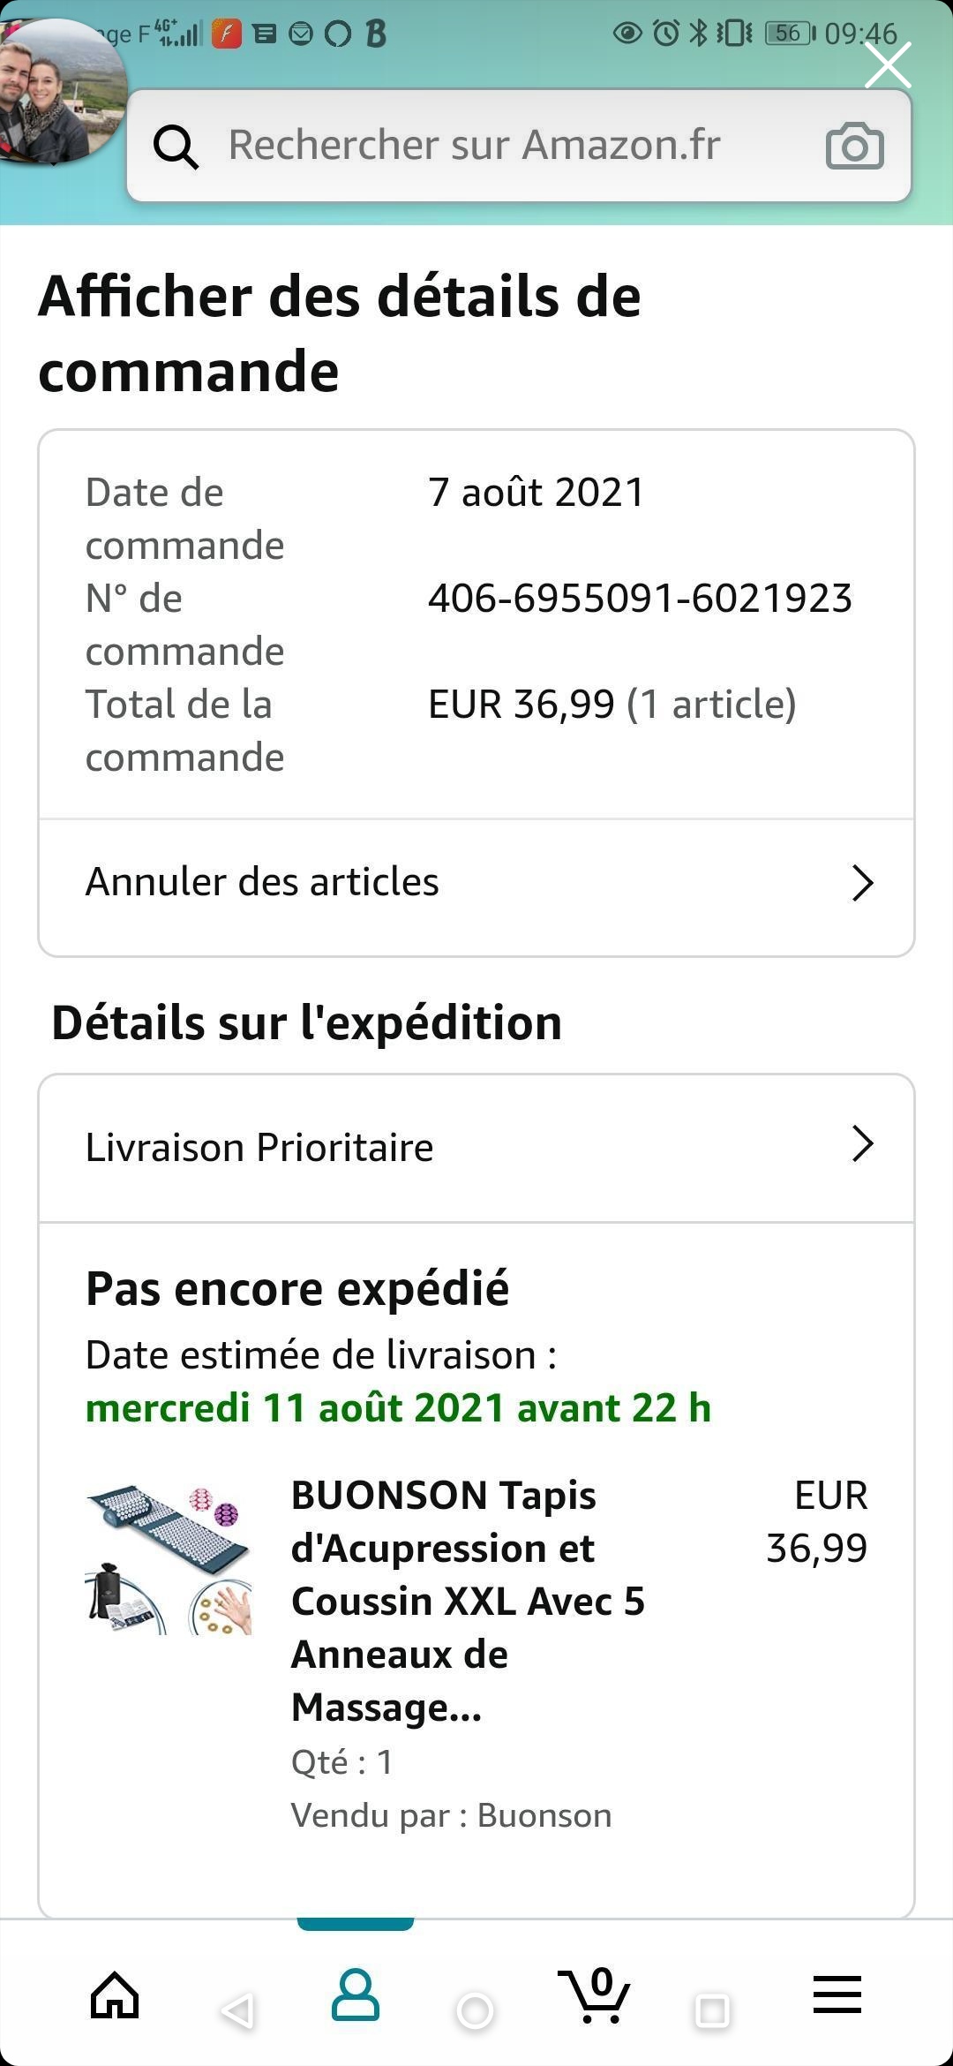Open camera search in search bar
Screen dimensions: 953x2066
click(854, 147)
